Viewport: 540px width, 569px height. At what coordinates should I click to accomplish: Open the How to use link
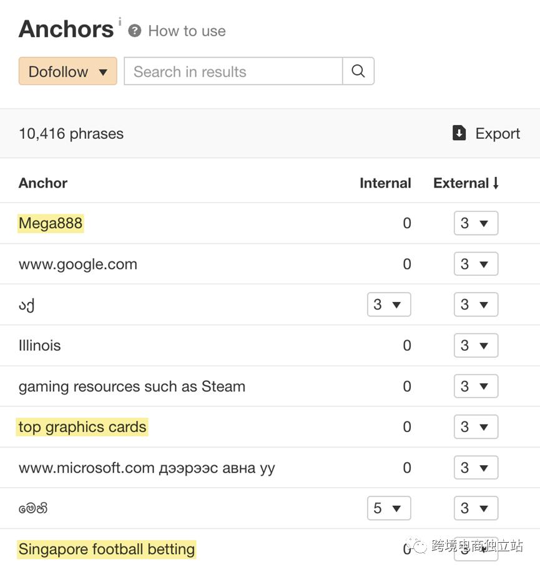coord(187,31)
